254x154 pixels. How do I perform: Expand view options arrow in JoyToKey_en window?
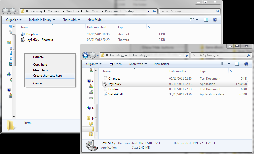tap(229, 64)
